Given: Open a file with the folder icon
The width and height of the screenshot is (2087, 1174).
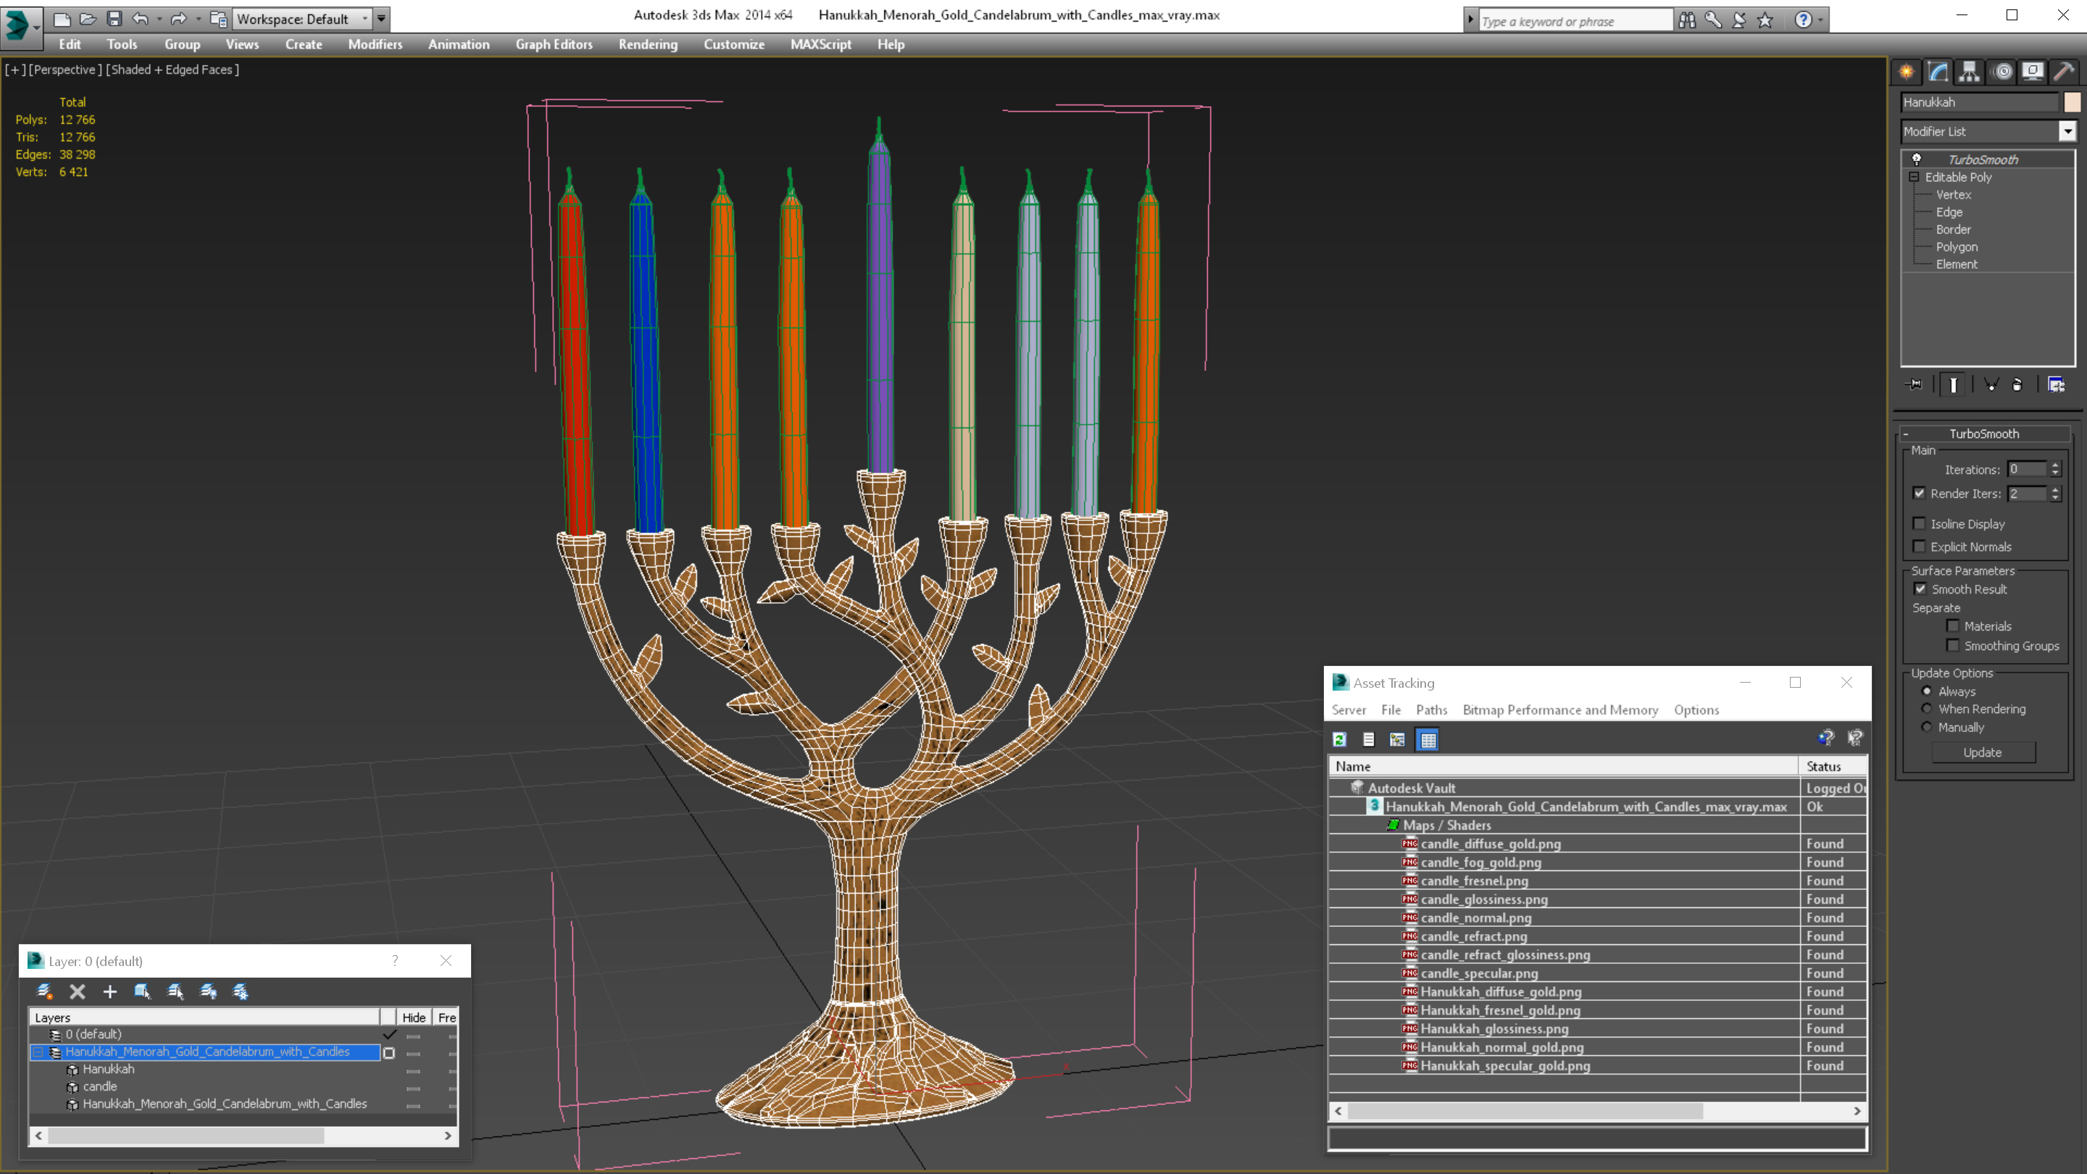Looking at the screenshot, I should click(88, 19).
